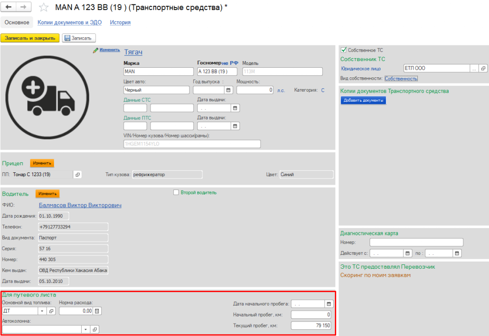The width and height of the screenshot is (489, 336).
Task: Click Добавить документы button
Action: coord(363,100)
